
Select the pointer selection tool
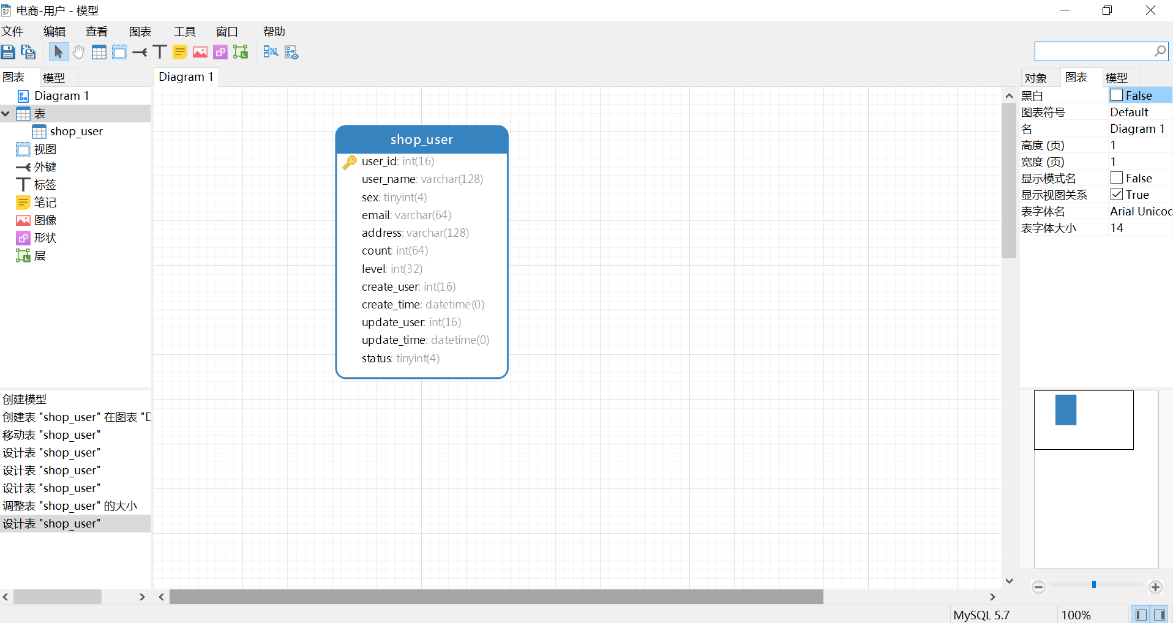pyautogui.click(x=58, y=52)
